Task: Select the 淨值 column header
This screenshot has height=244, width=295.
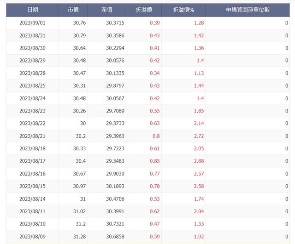Action: (106, 10)
